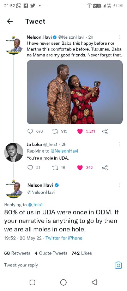Tap the Twitter for iPhone source link
Image resolution: width=127 pixels, height=291 pixels.
pyautogui.click(x=64, y=238)
